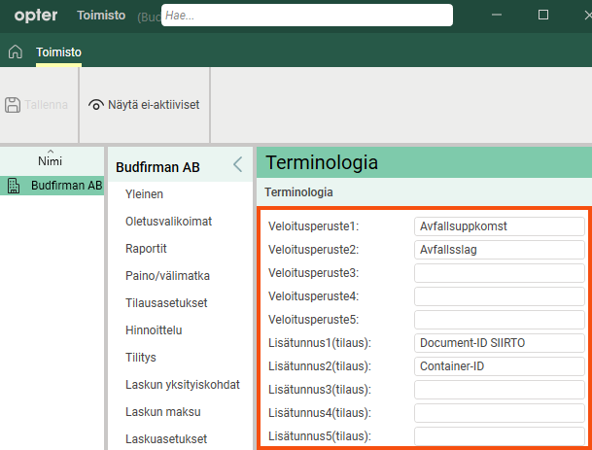Screen dimensions: 592x450
Task: Open the Yleinen settings section
Action: (144, 194)
